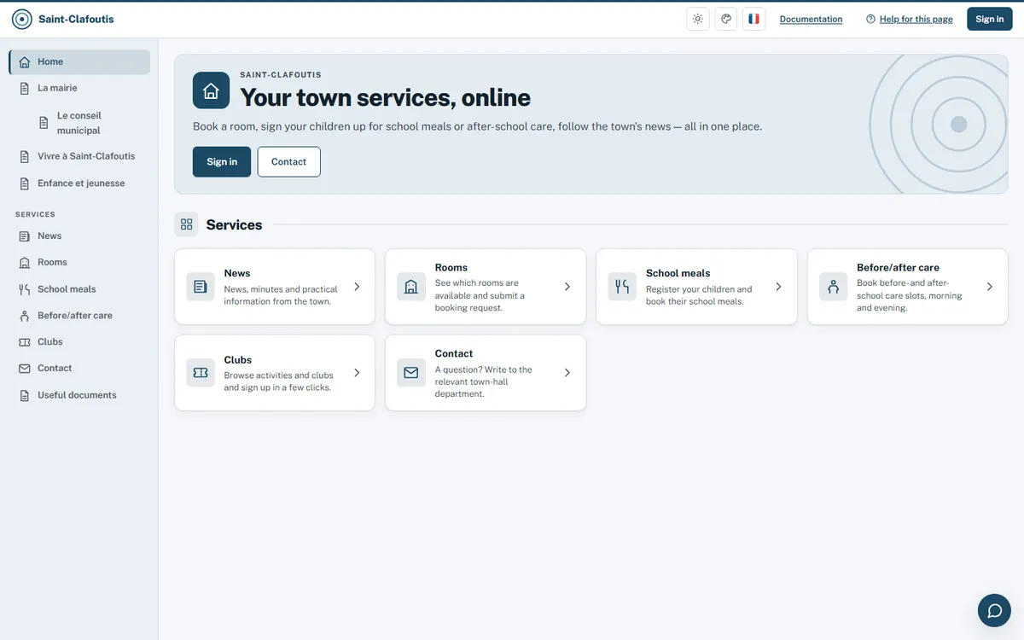This screenshot has height=640, width=1024.
Task: Open School meals in the sidebar
Action: [x=79, y=289]
